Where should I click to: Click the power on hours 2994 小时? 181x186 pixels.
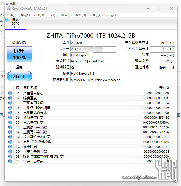[x=162, y=68]
